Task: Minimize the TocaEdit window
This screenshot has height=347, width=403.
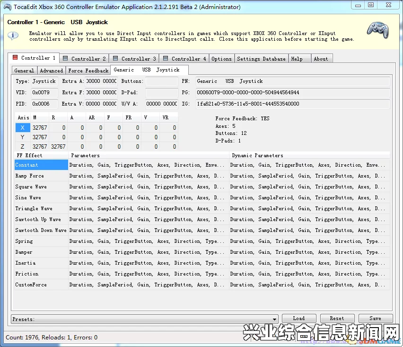Action: (x=358, y=5)
